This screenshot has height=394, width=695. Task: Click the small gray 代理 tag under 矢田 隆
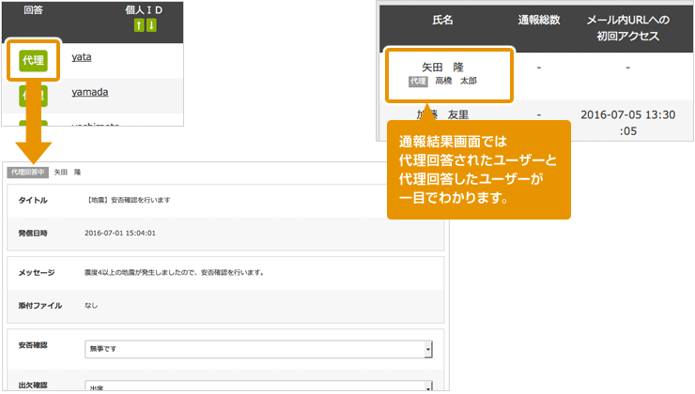418,82
